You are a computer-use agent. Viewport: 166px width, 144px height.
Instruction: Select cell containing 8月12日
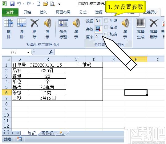(47, 98)
